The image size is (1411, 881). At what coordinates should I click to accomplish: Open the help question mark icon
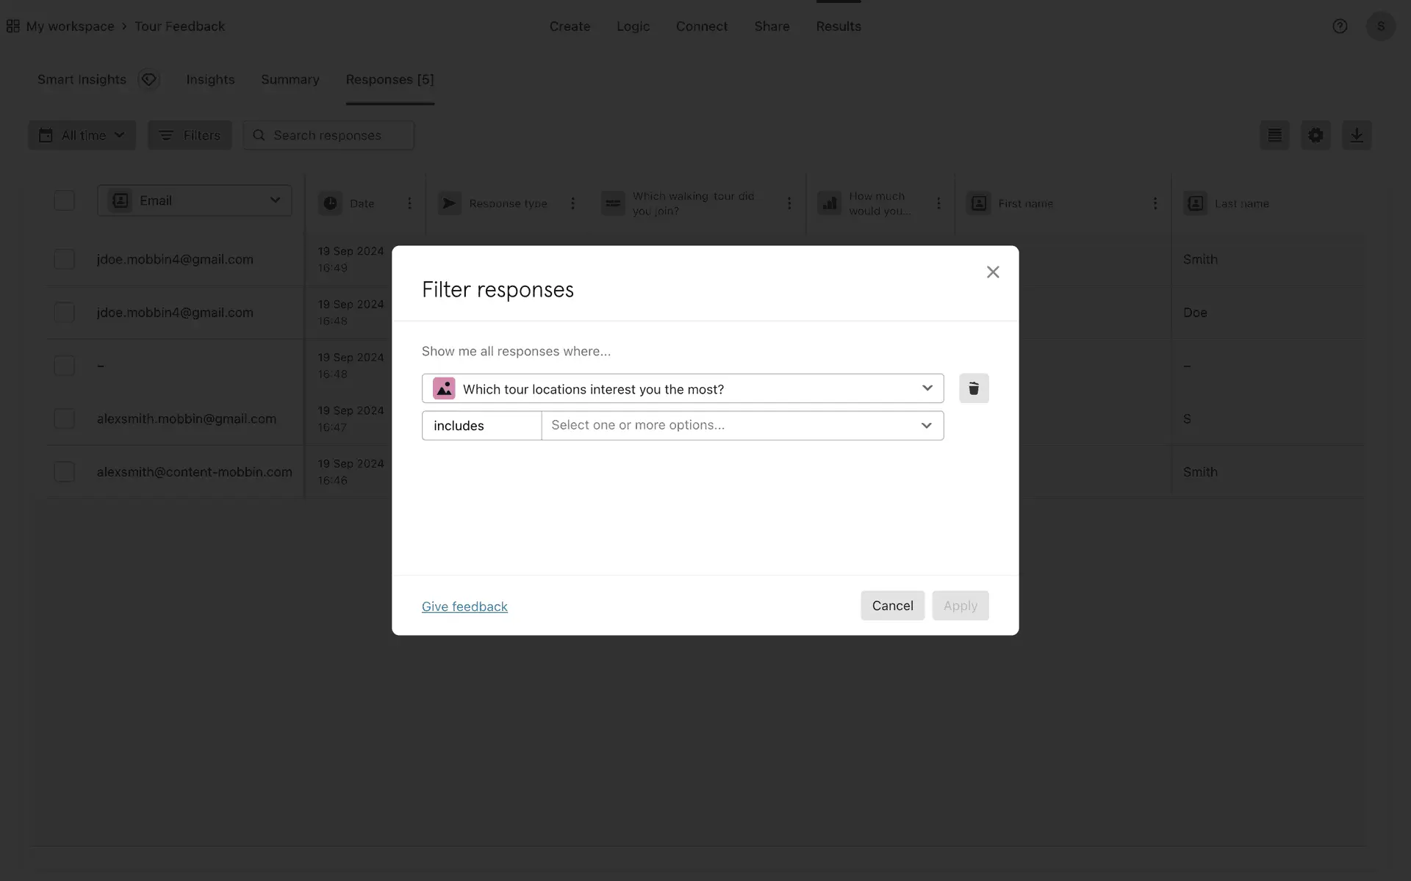(1339, 26)
